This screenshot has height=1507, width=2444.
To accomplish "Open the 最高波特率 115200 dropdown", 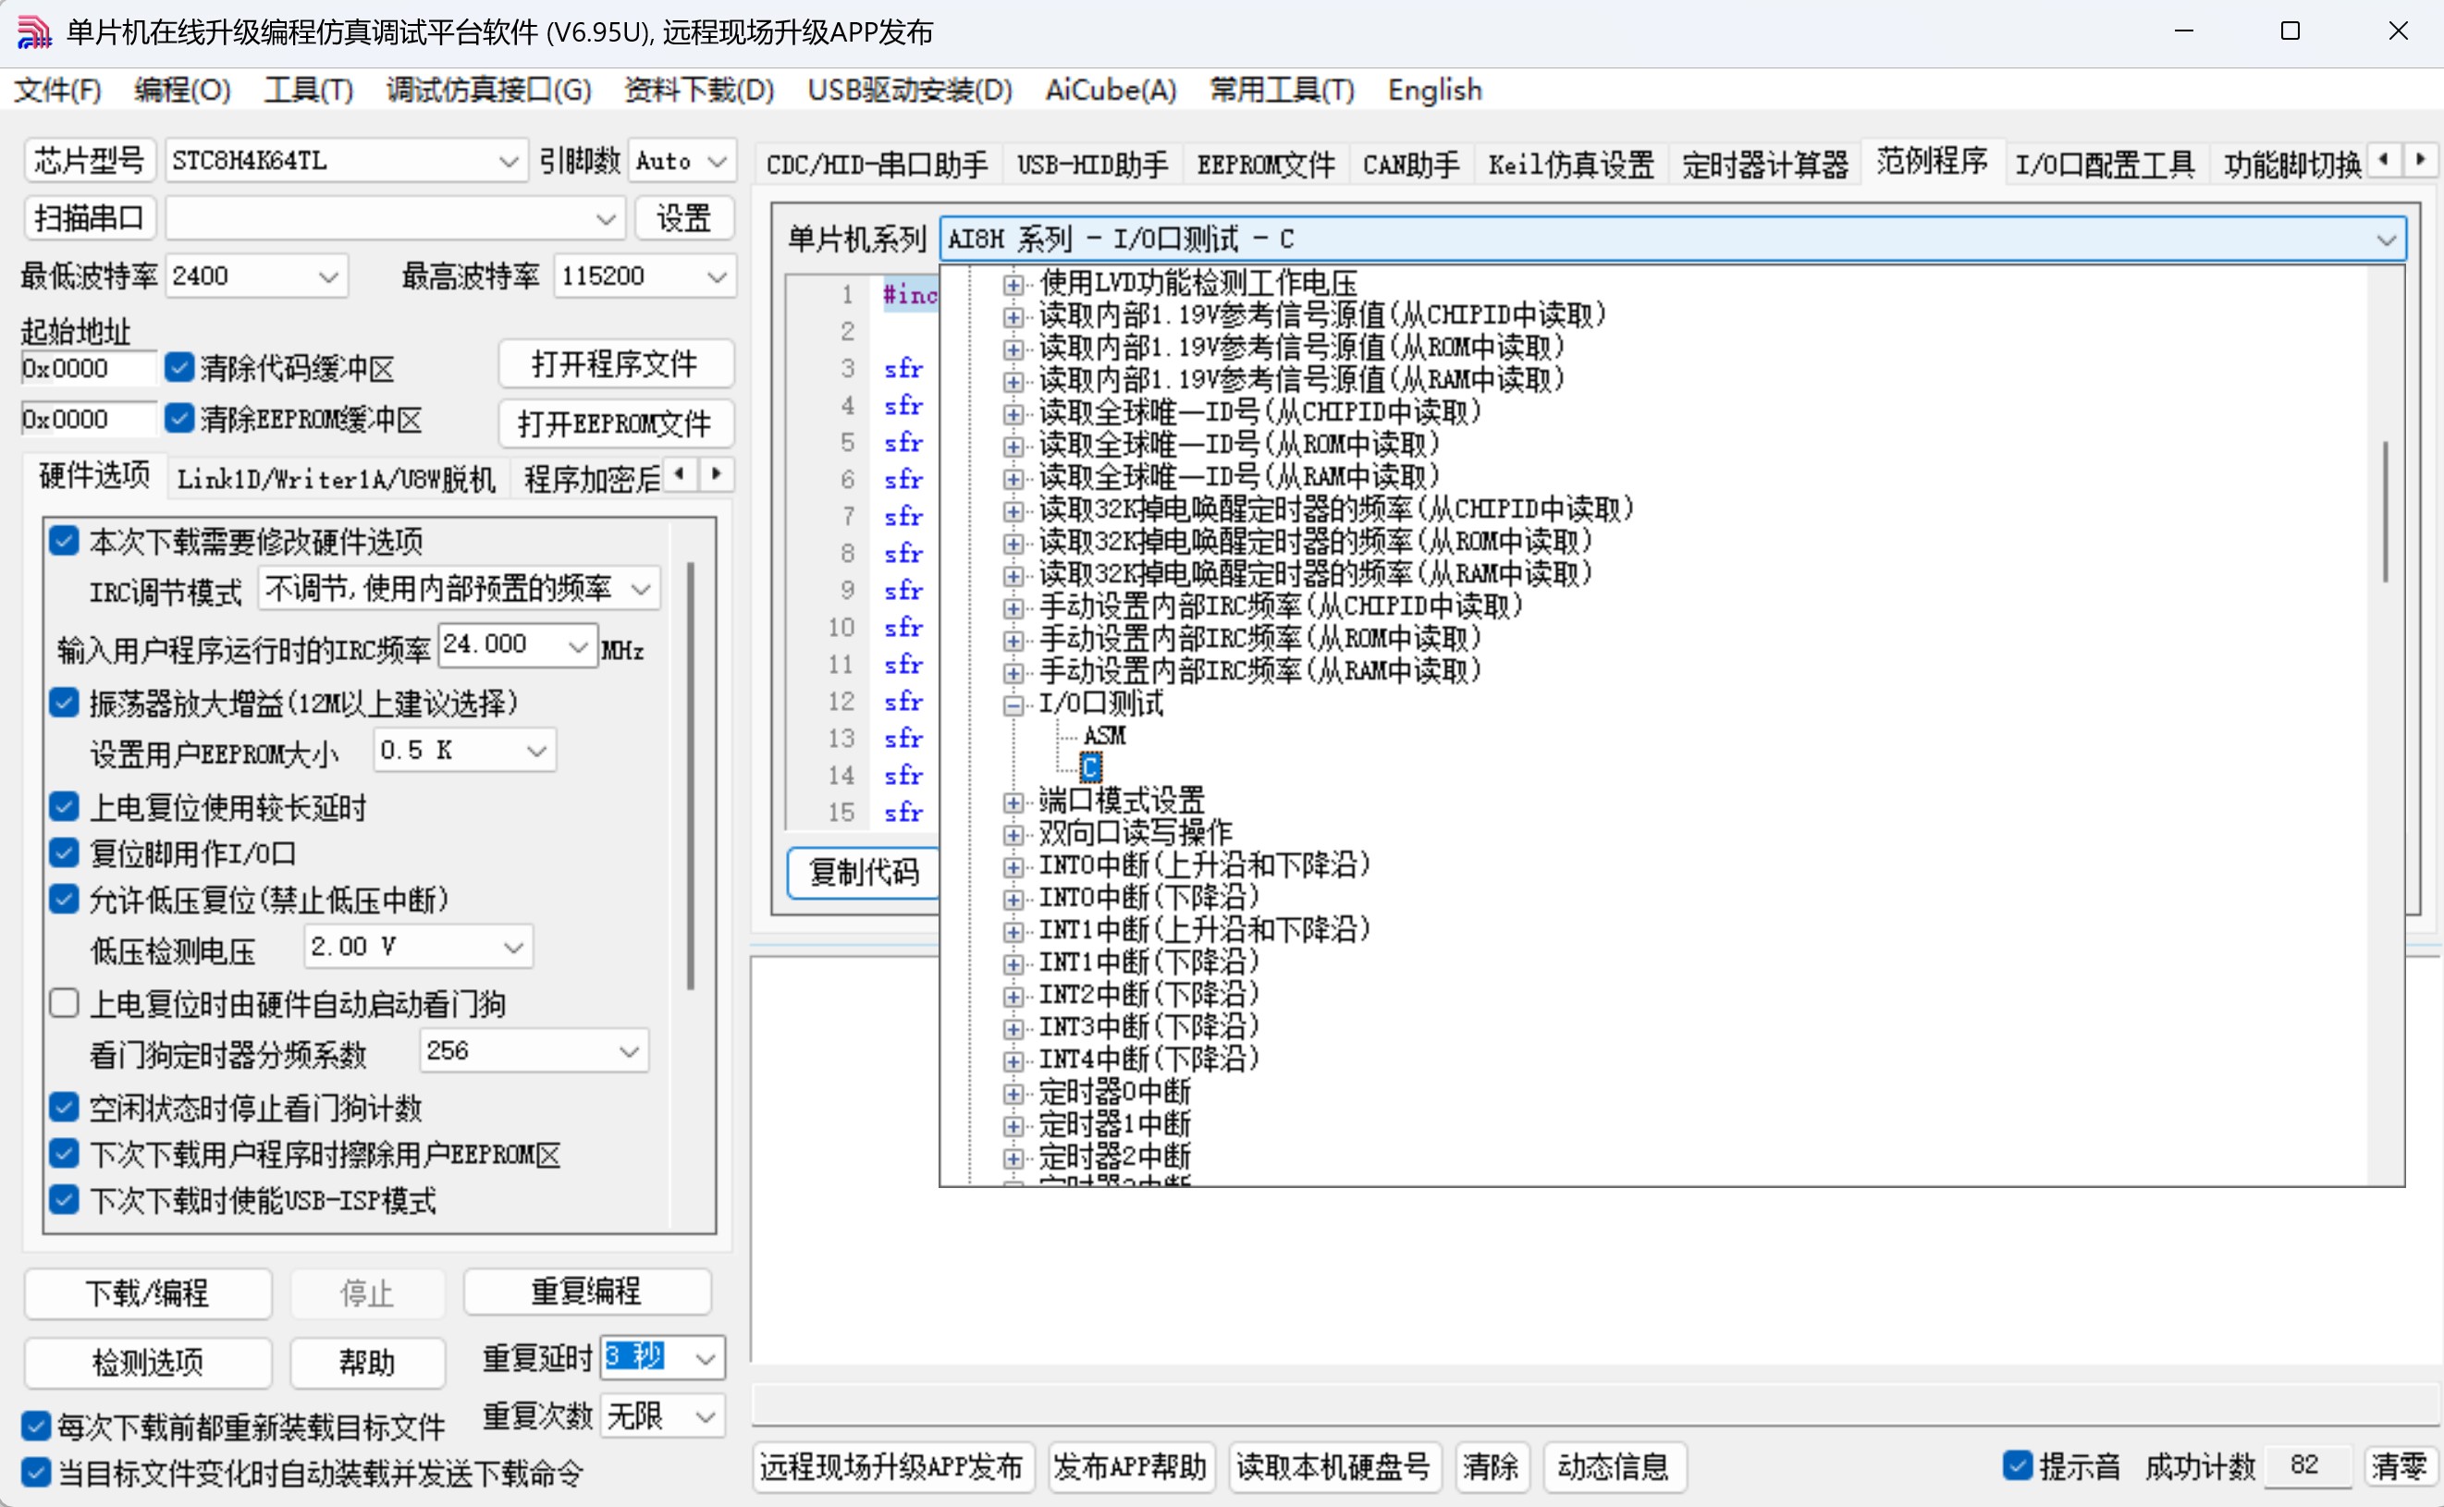I will 716,277.
